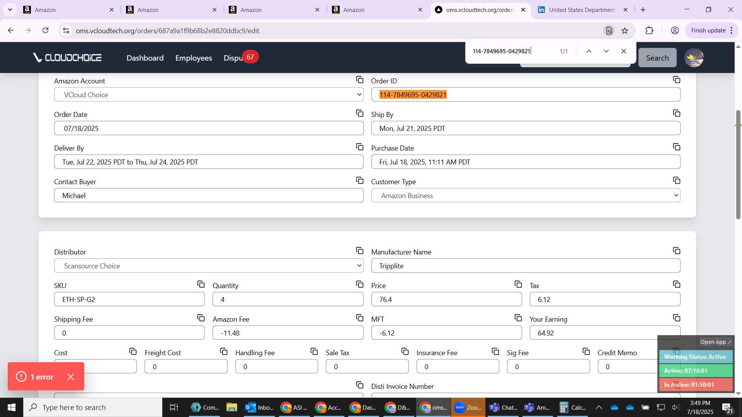
Task: Click the Contact Buyer input field
Action: pyautogui.click(x=209, y=195)
